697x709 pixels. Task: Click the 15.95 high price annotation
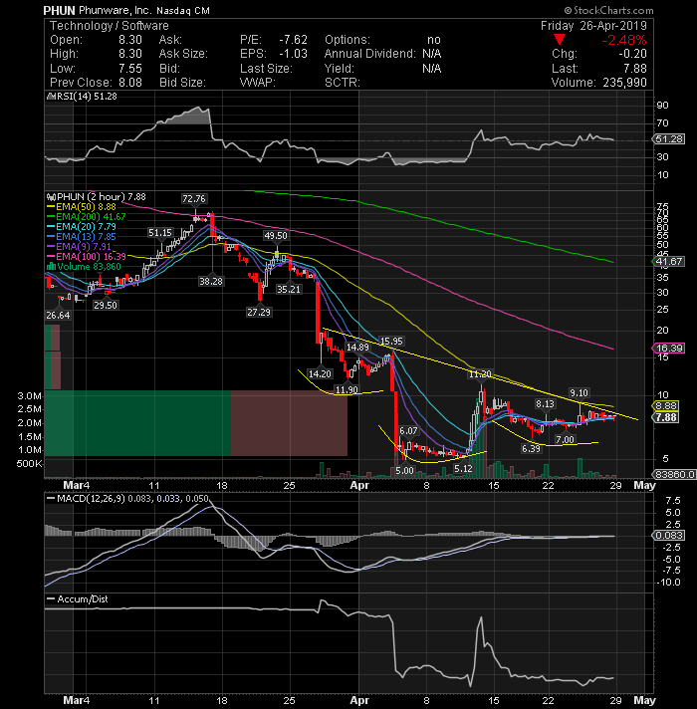point(391,341)
